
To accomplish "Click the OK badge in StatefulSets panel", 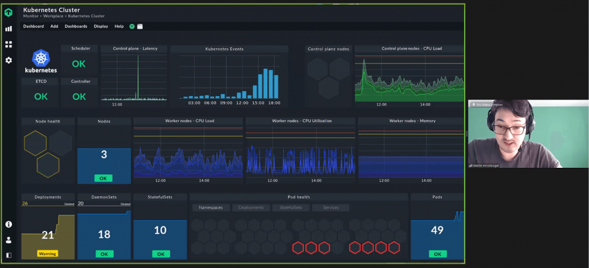I will pyautogui.click(x=161, y=254).
